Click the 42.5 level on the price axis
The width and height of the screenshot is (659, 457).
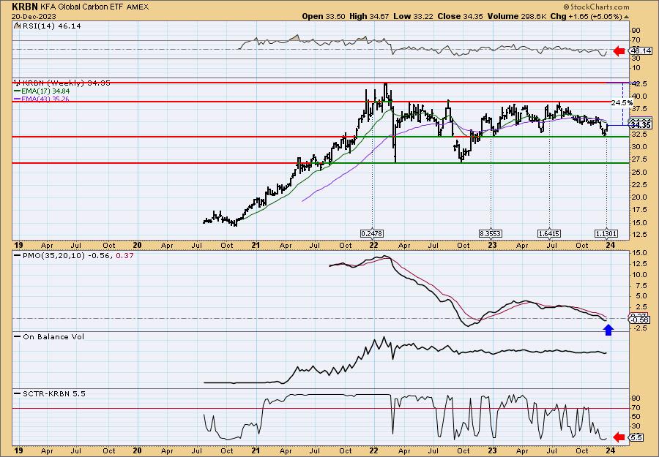(x=638, y=84)
